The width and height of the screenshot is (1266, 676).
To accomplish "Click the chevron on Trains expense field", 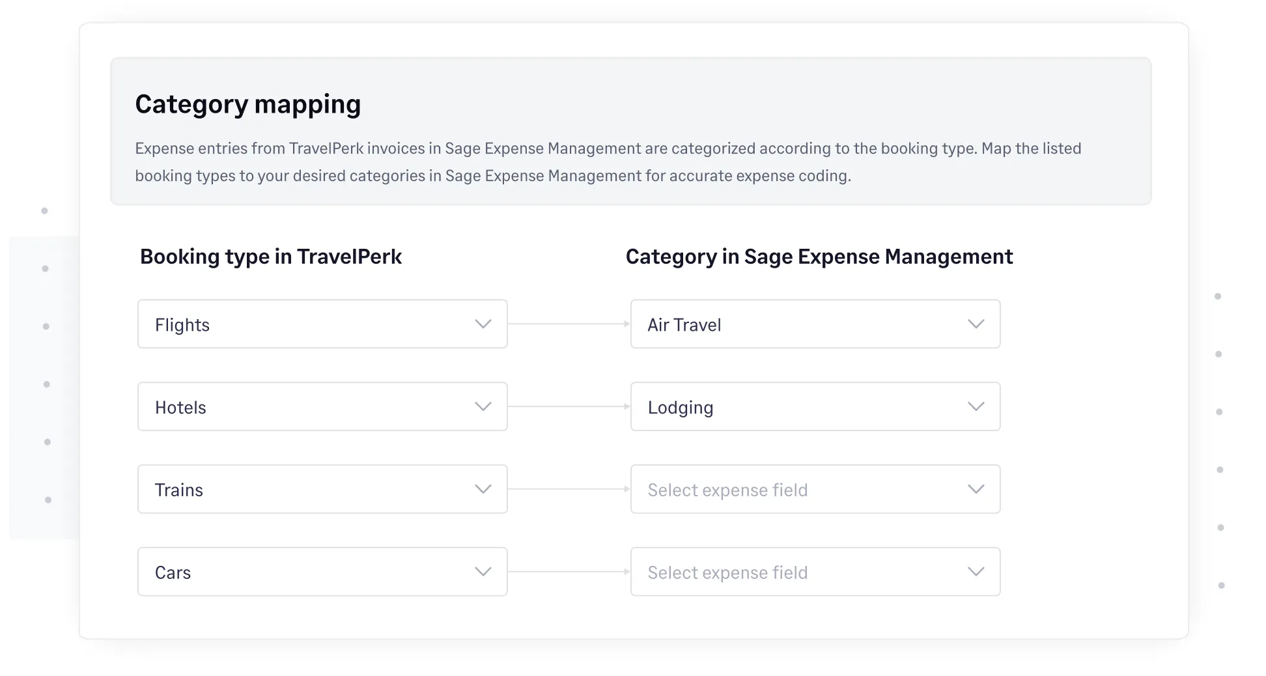I will pyautogui.click(x=976, y=489).
